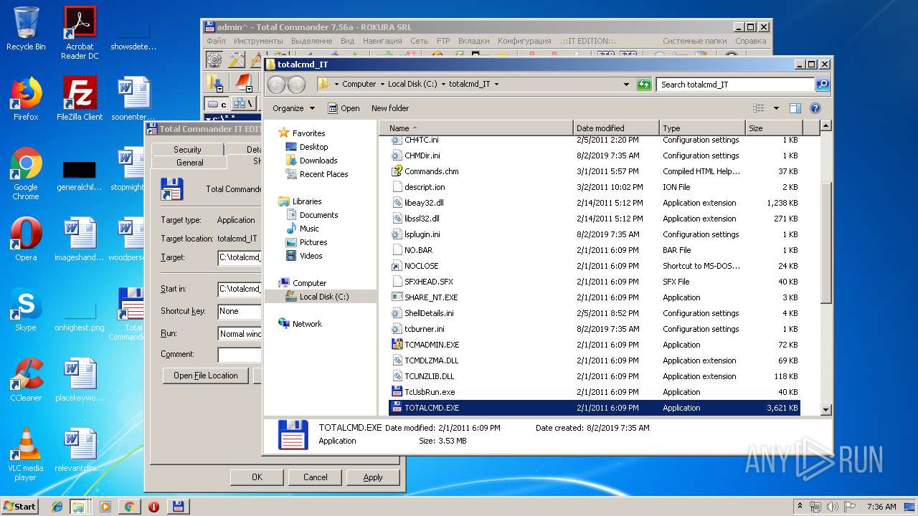Open Google Chrome desktop shortcut

(x=26, y=173)
